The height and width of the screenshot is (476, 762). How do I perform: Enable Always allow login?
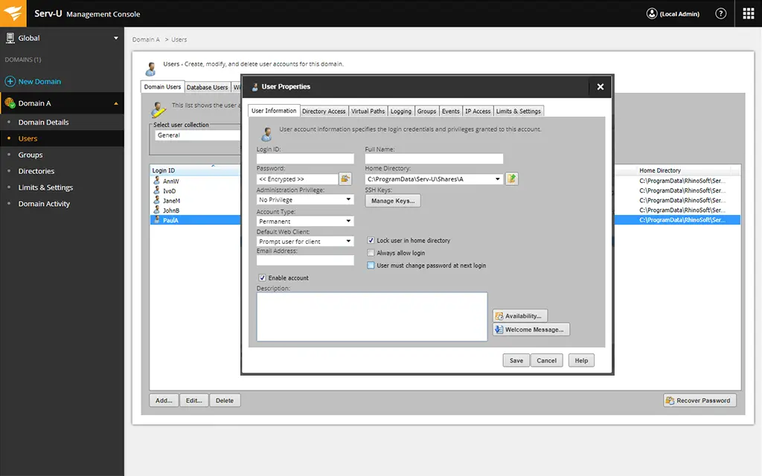pyautogui.click(x=370, y=251)
